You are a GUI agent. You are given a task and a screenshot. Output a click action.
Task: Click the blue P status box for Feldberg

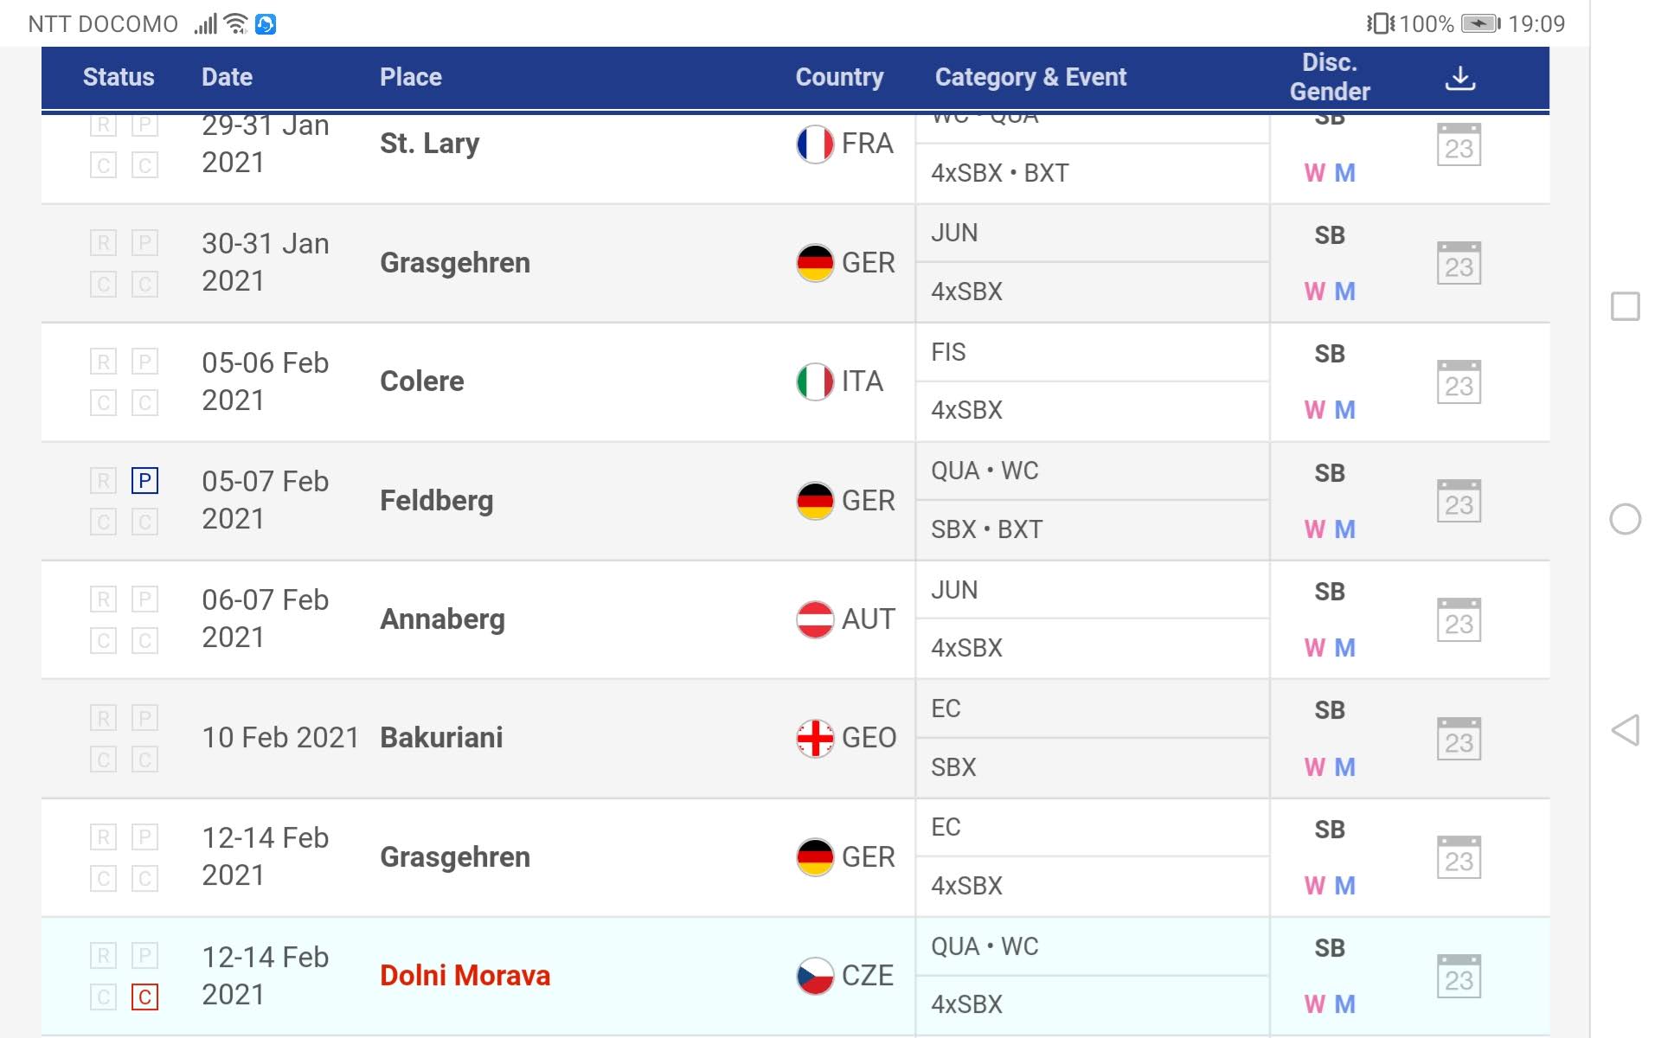click(x=144, y=480)
